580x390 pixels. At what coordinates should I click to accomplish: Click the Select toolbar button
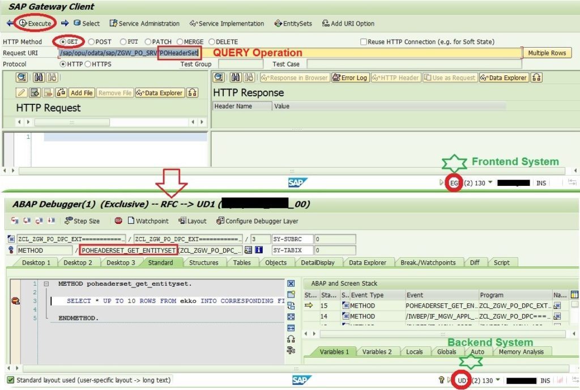click(87, 23)
